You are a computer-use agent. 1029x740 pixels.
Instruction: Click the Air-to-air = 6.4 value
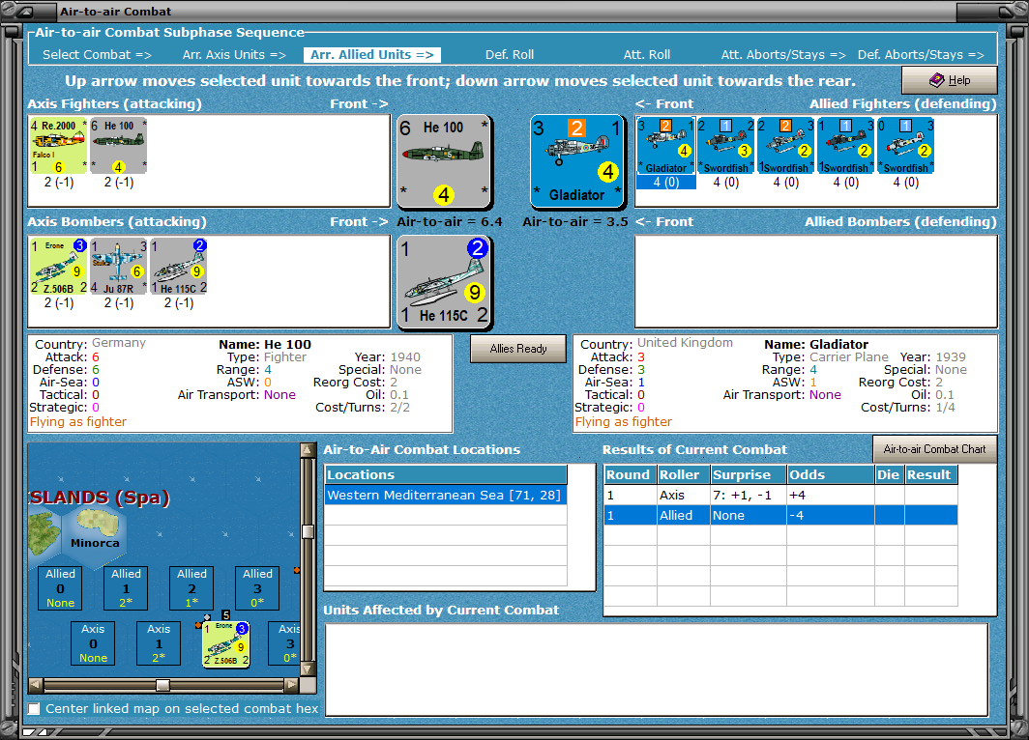click(450, 222)
